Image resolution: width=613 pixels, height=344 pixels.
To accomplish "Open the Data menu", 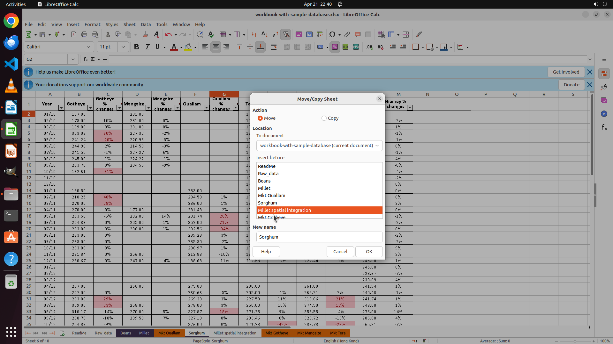I will pos(146,25).
